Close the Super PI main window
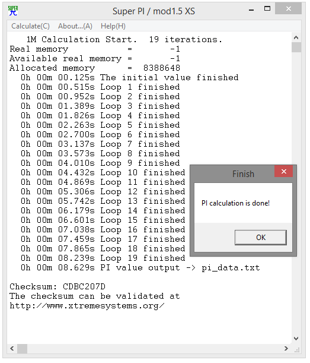 (x=288, y=9)
